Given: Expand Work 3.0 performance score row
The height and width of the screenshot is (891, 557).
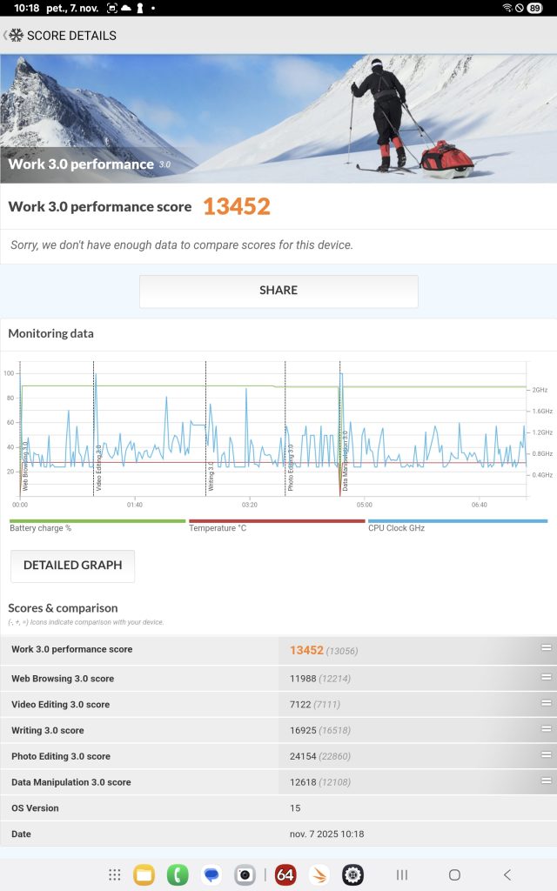Looking at the screenshot, I should coord(546,648).
